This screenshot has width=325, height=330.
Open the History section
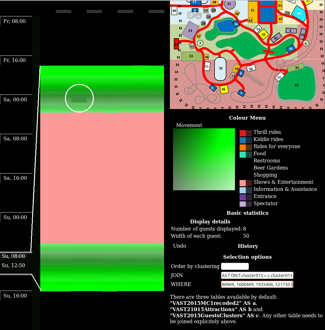[248, 246]
